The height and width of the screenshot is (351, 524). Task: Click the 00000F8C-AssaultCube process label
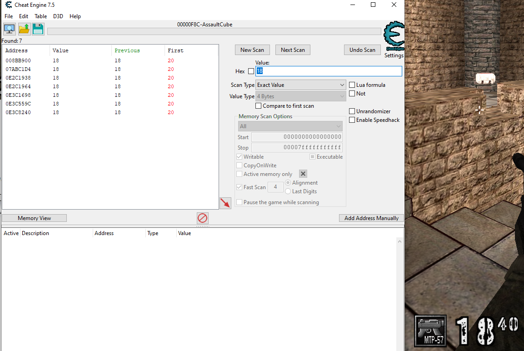coord(205,25)
